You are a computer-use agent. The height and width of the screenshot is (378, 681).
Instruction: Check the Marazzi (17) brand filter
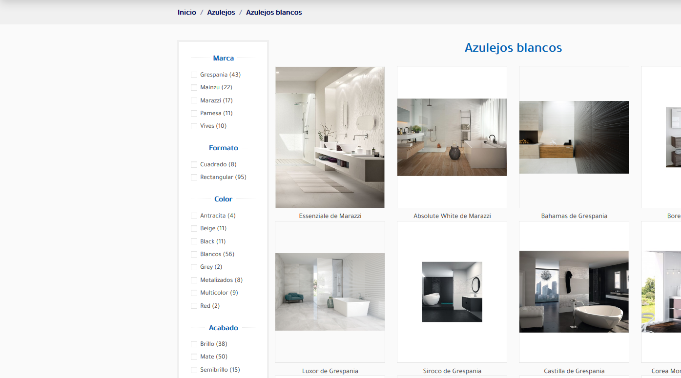click(194, 100)
